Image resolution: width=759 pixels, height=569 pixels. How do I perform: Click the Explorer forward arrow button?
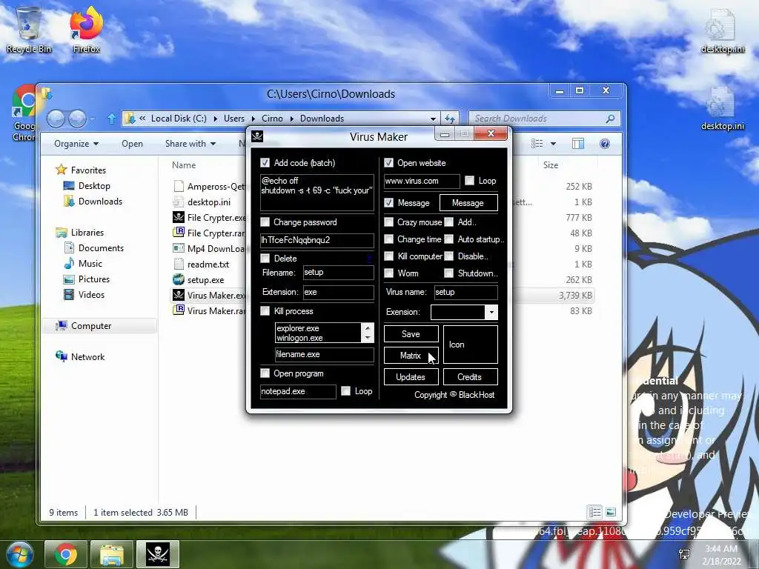[77, 119]
